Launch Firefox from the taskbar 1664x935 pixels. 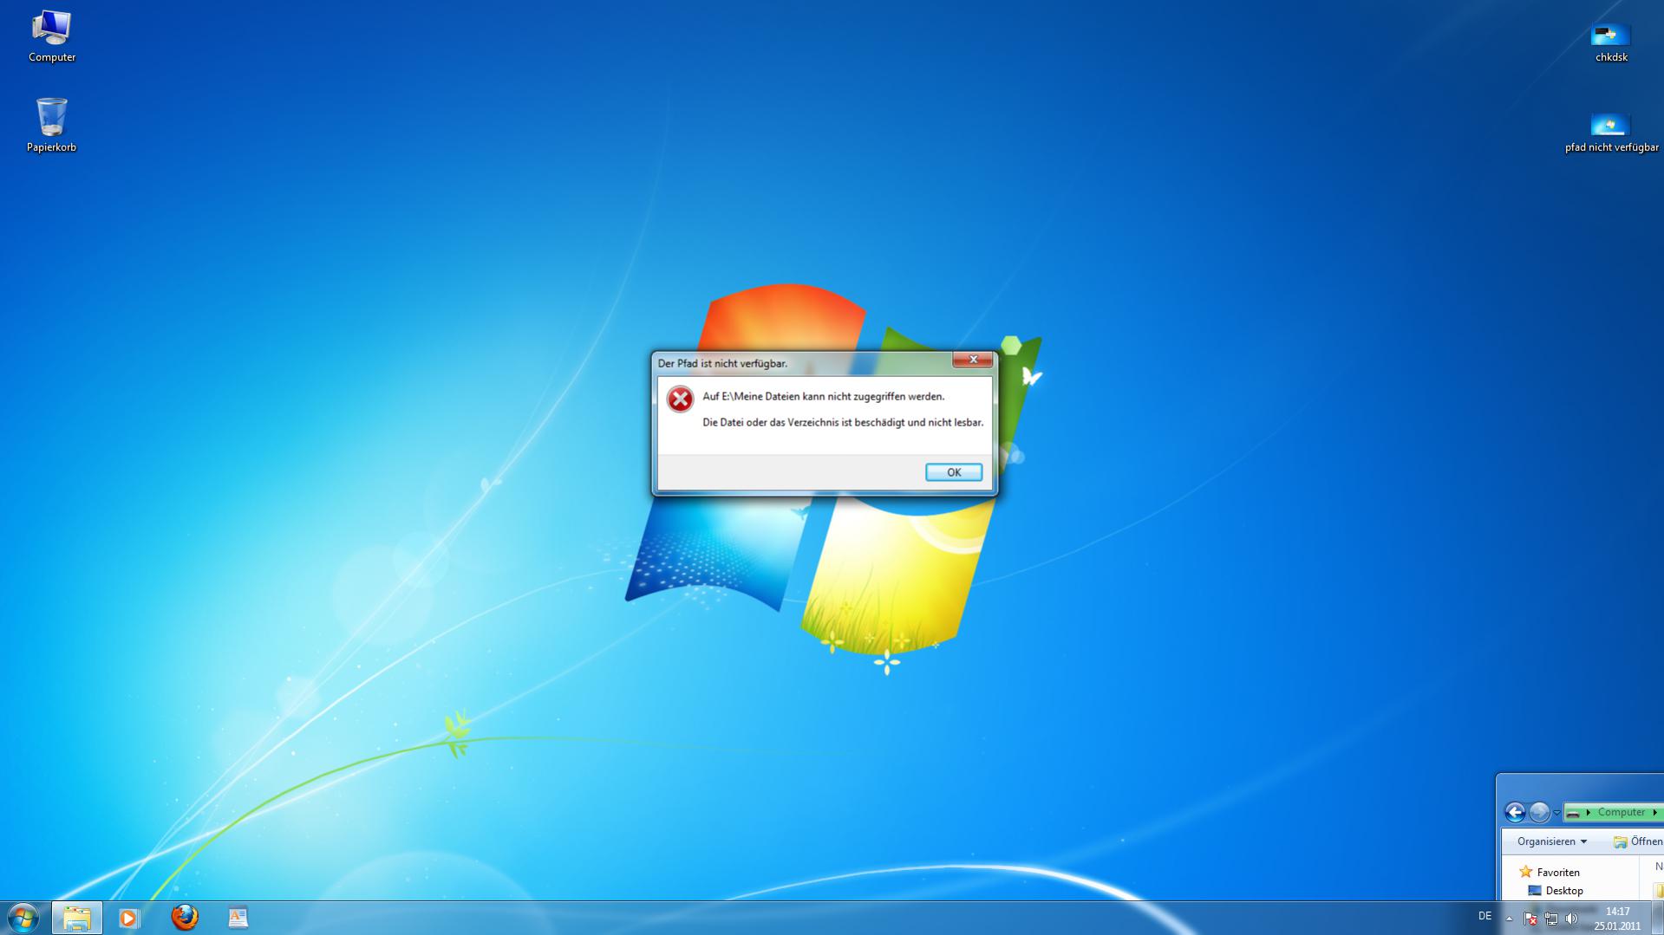(x=184, y=917)
